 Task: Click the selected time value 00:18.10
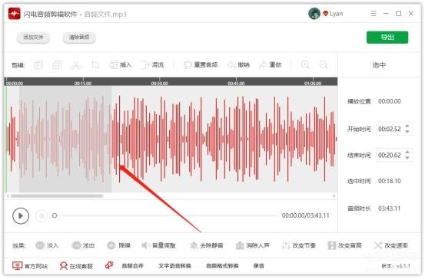[390, 181]
